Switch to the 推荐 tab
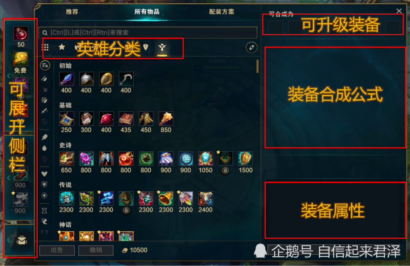Image resolution: width=410 pixels, height=266 pixels. (x=72, y=12)
